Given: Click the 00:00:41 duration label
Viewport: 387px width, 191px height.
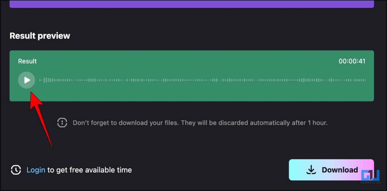Looking at the screenshot, I should click(x=352, y=61).
